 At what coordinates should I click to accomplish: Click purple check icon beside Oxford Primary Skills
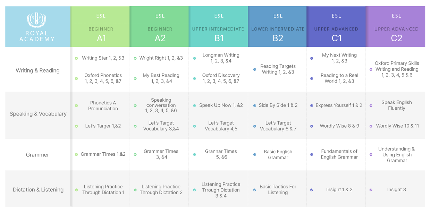[x=371, y=69]
